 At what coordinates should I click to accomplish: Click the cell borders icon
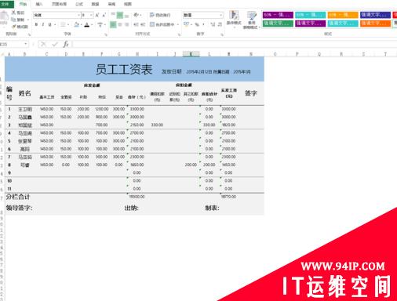tap(63, 24)
